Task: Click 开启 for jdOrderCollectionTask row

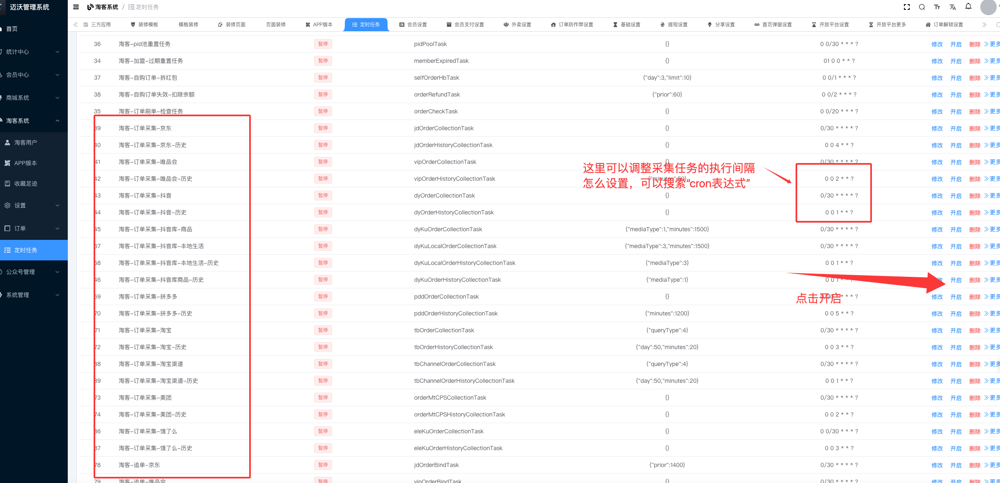Action: [x=956, y=129]
